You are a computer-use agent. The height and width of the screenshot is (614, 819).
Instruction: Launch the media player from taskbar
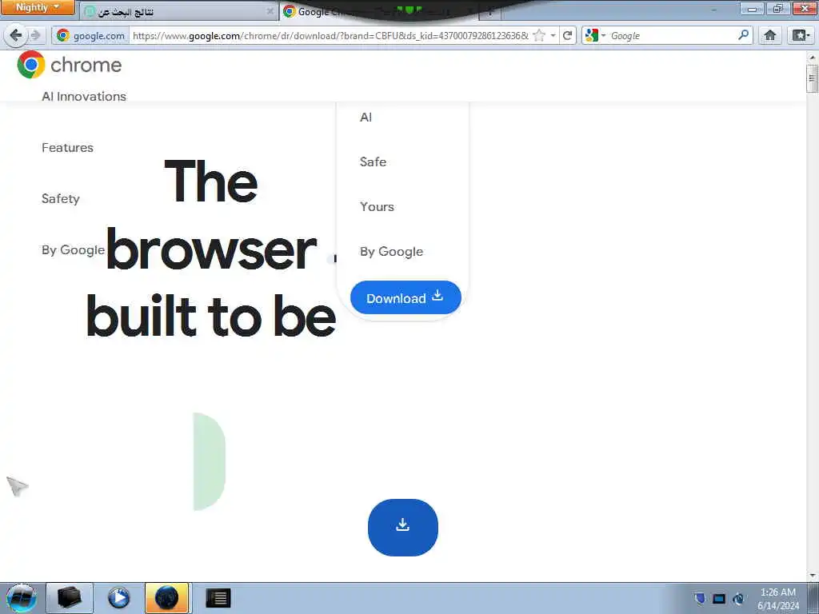118,598
